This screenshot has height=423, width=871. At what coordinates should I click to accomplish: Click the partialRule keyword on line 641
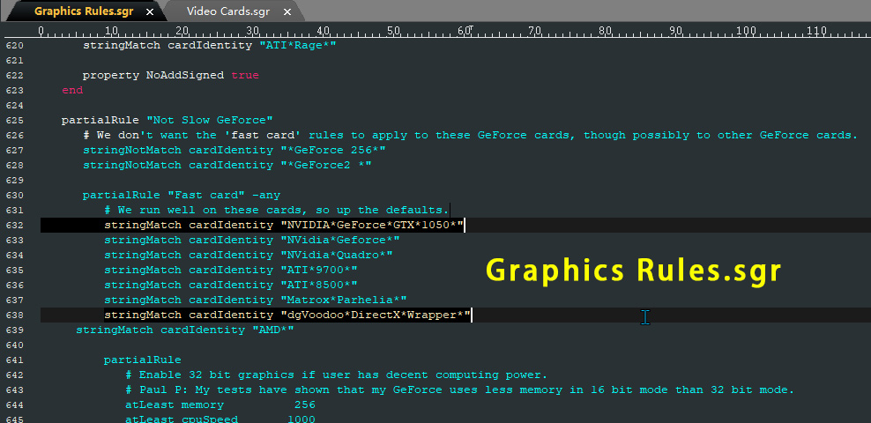[142, 360]
